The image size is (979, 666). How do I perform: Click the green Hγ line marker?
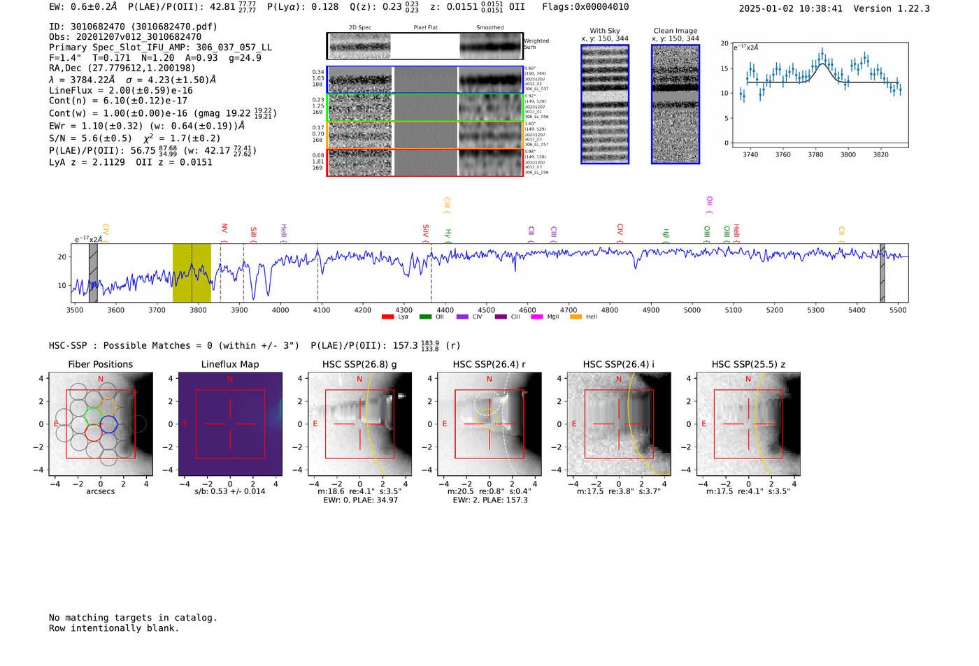coord(448,236)
